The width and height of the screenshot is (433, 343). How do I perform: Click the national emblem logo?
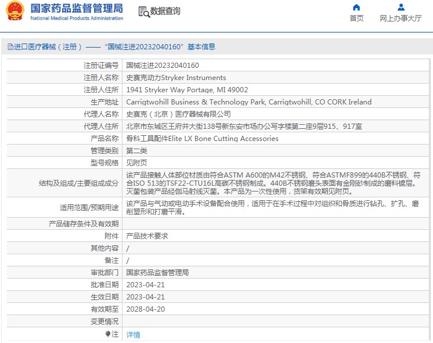tap(15, 11)
